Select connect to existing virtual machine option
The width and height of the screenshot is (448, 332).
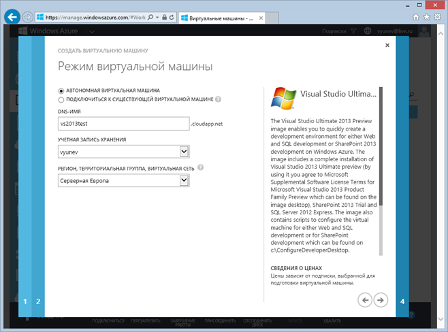[x=61, y=99]
